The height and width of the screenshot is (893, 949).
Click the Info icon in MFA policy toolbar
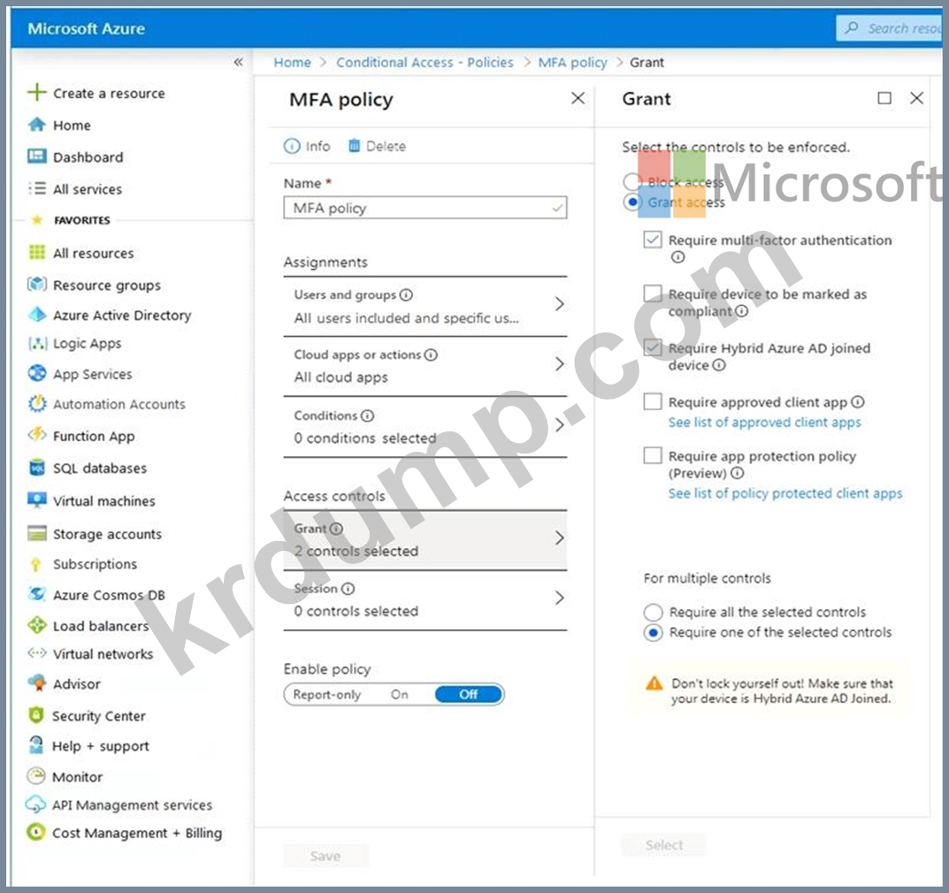click(x=292, y=146)
